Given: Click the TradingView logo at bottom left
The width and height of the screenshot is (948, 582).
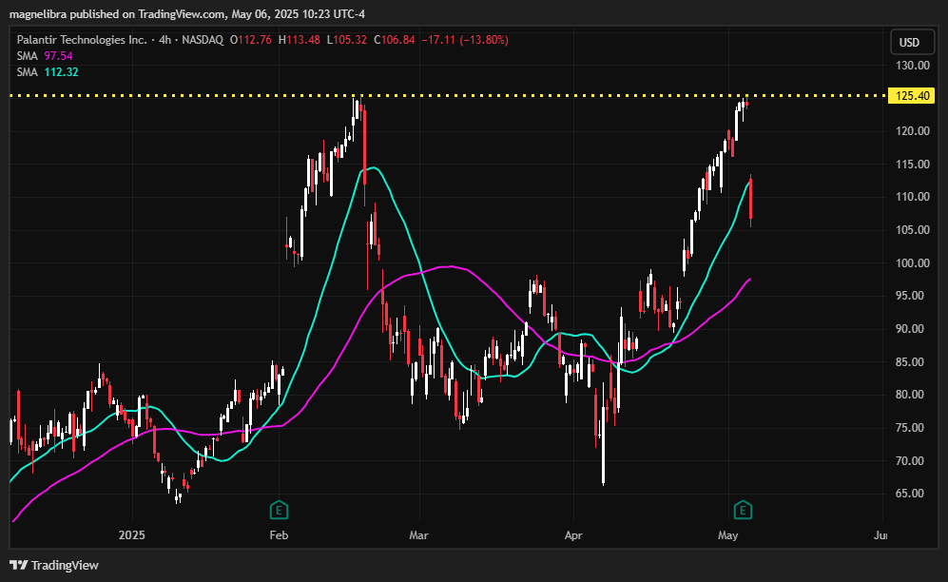Looking at the screenshot, I should tap(54, 565).
